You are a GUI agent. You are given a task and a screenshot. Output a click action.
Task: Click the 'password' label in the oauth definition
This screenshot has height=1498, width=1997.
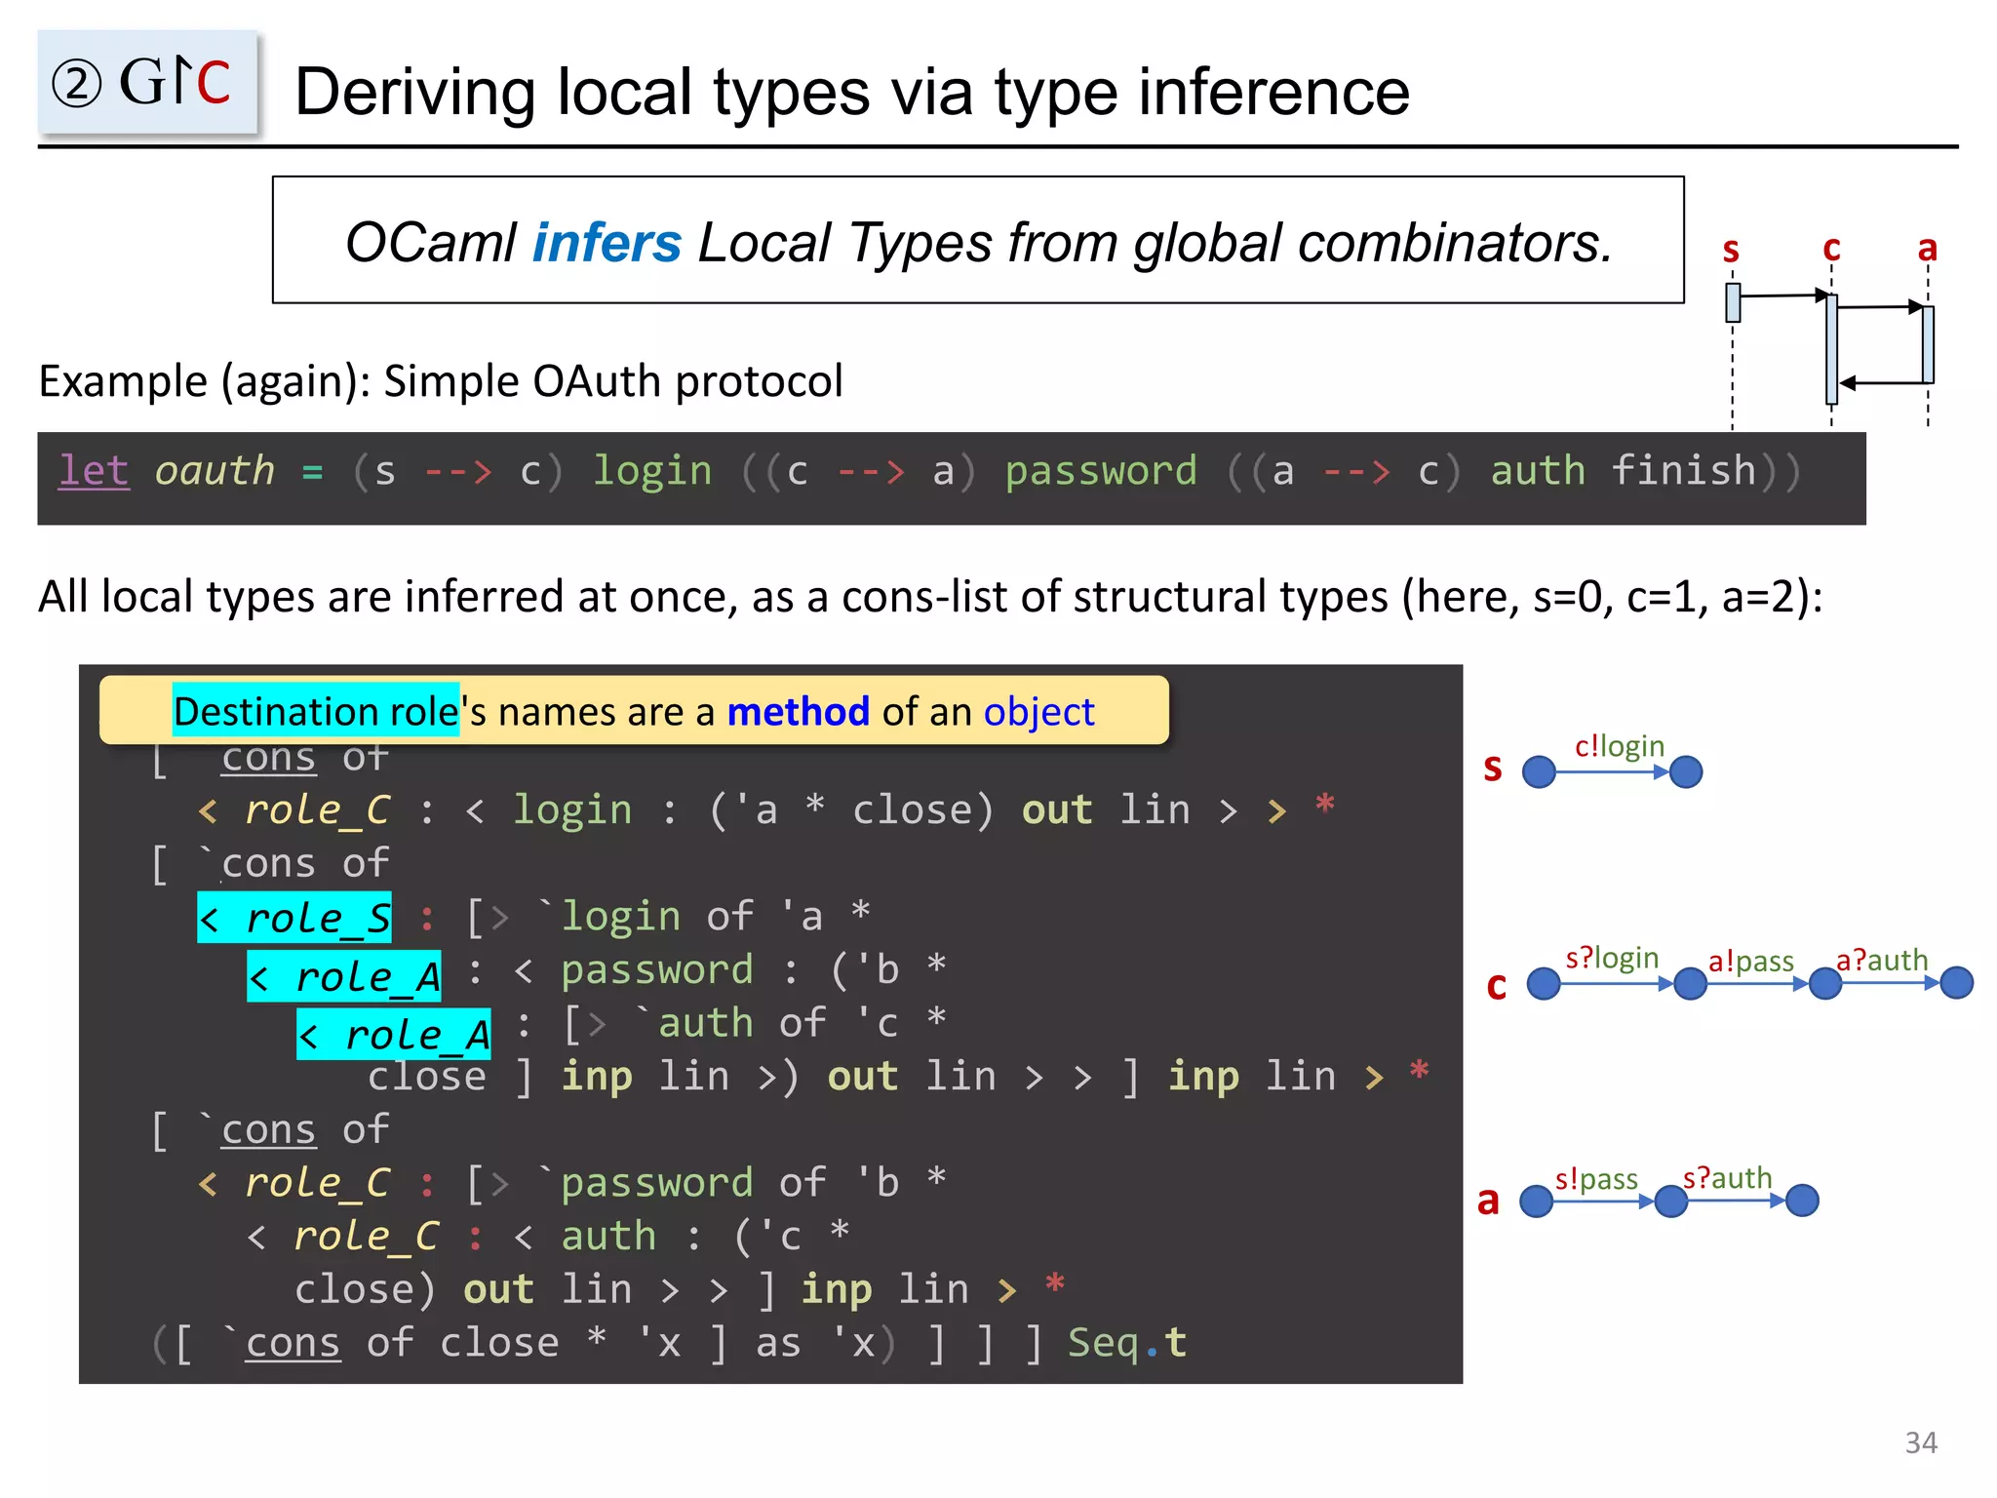point(1101,471)
